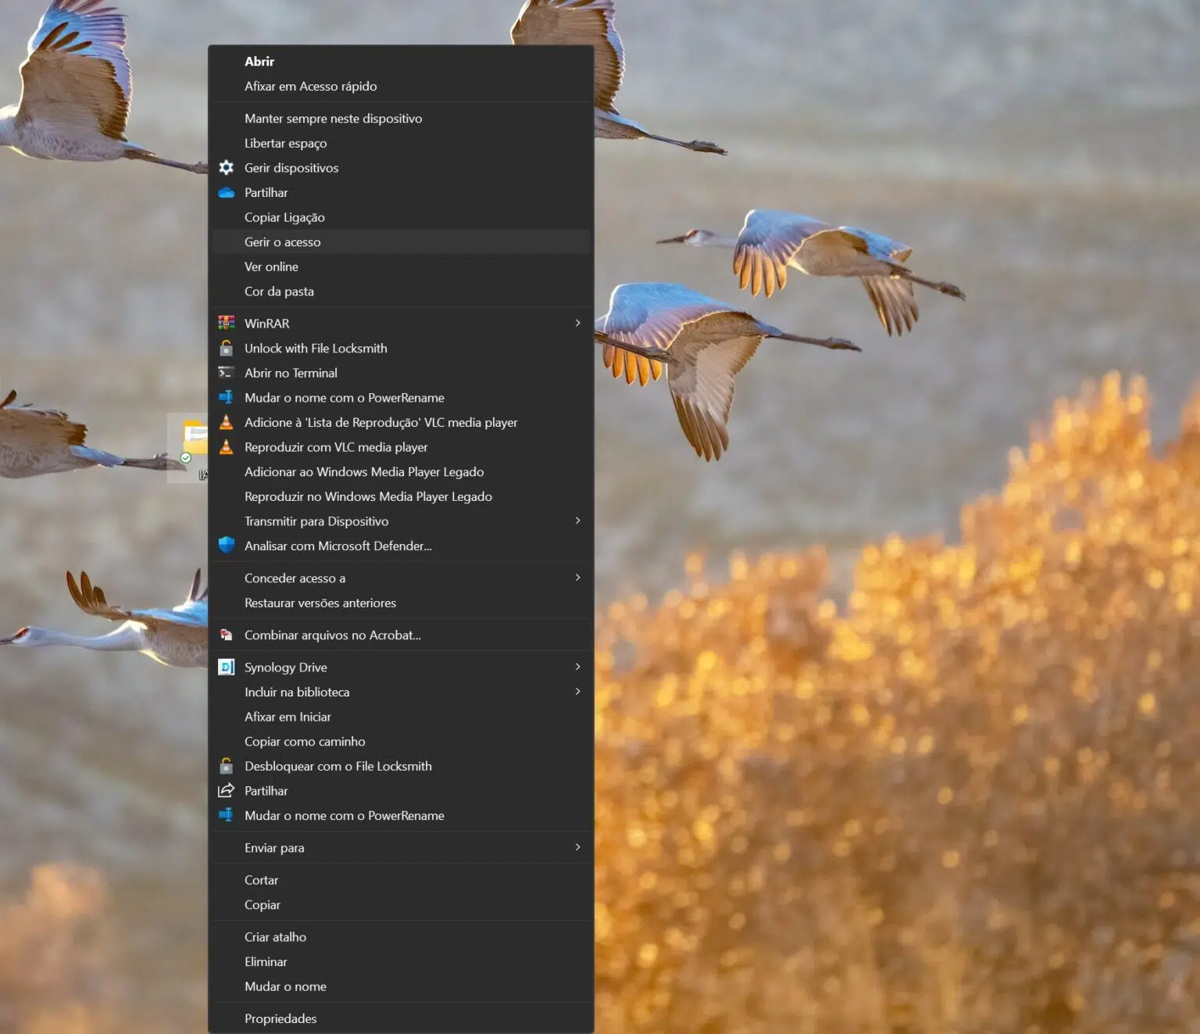Click the share arrow icon next to lower Partilhar

(227, 790)
